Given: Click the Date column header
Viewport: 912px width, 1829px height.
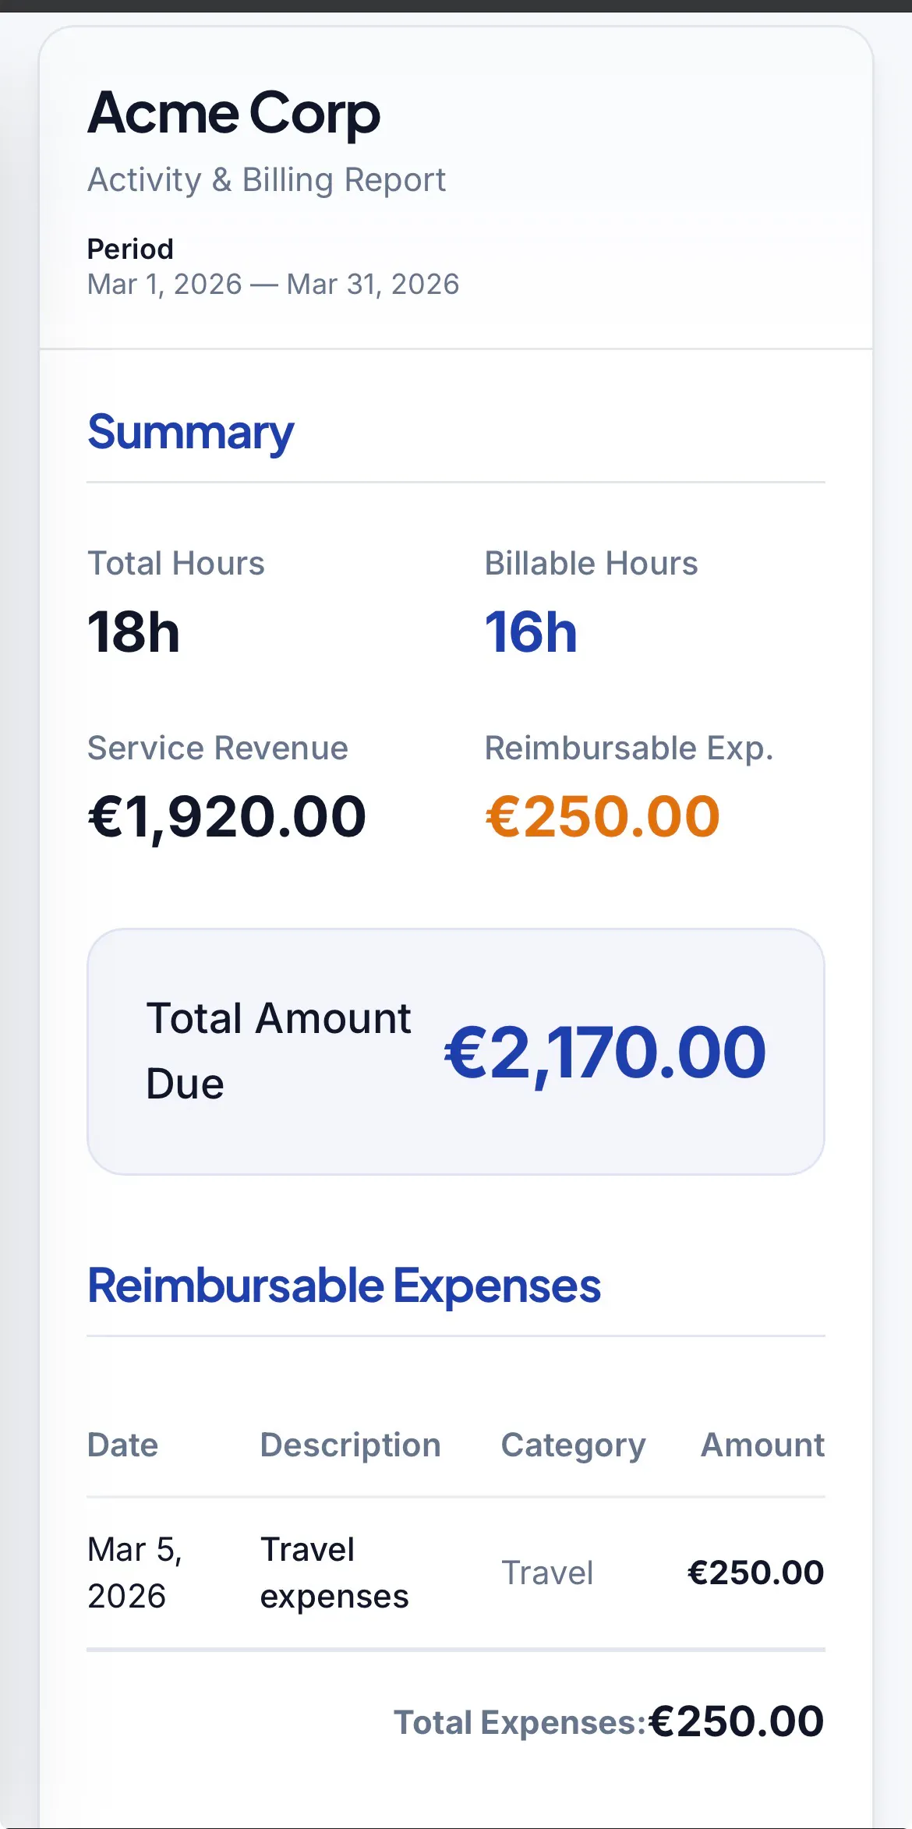Looking at the screenshot, I should click(x=123, y=1445).
